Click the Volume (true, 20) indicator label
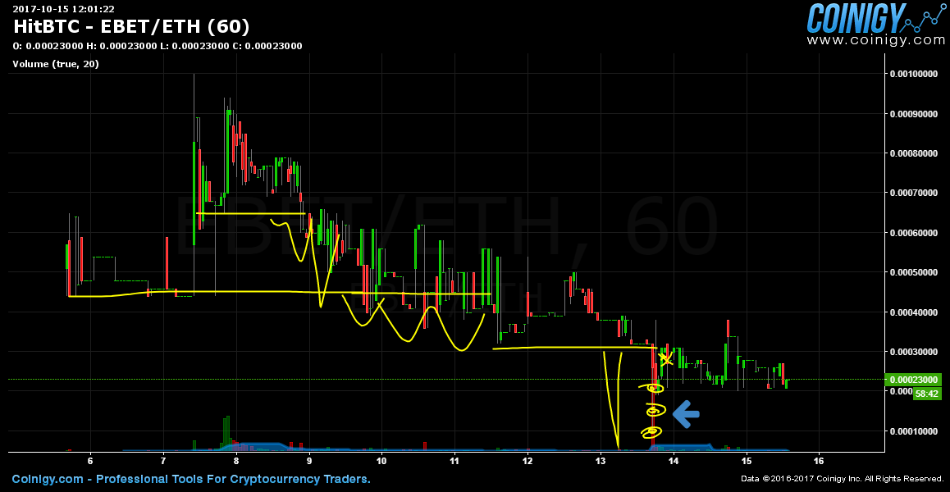The image size is (950, 492). (56, 64)
